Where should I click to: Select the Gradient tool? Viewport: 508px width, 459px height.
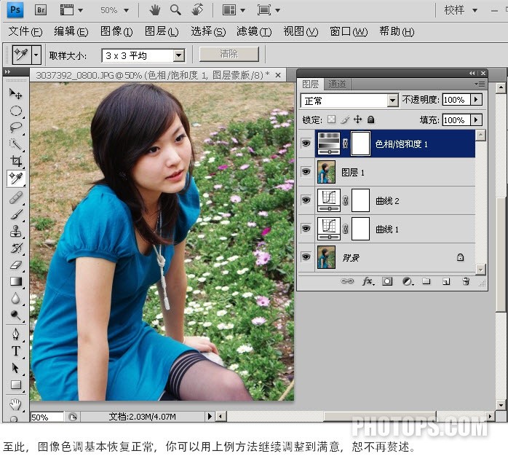(x=15, y=281)
